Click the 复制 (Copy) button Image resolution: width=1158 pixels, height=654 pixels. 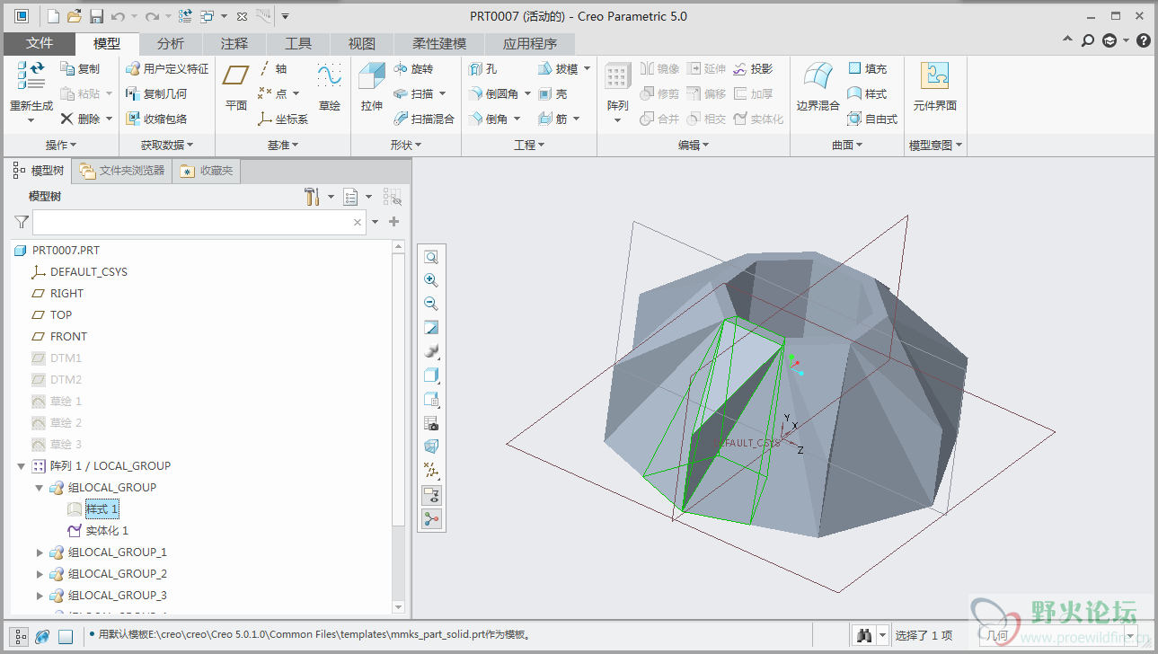tap(81, 69)
